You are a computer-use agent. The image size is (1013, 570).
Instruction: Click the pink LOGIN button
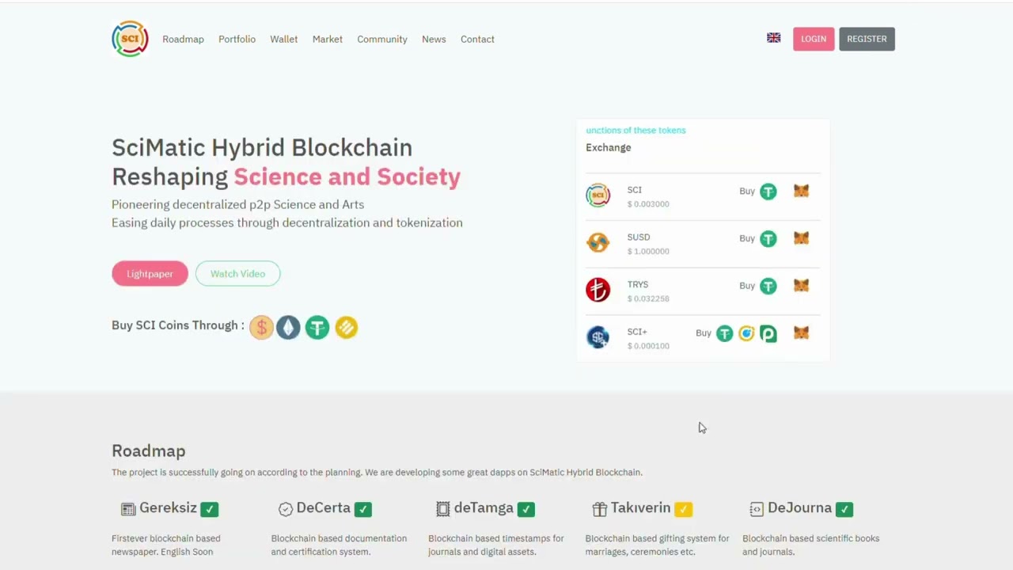coord(814,39)
